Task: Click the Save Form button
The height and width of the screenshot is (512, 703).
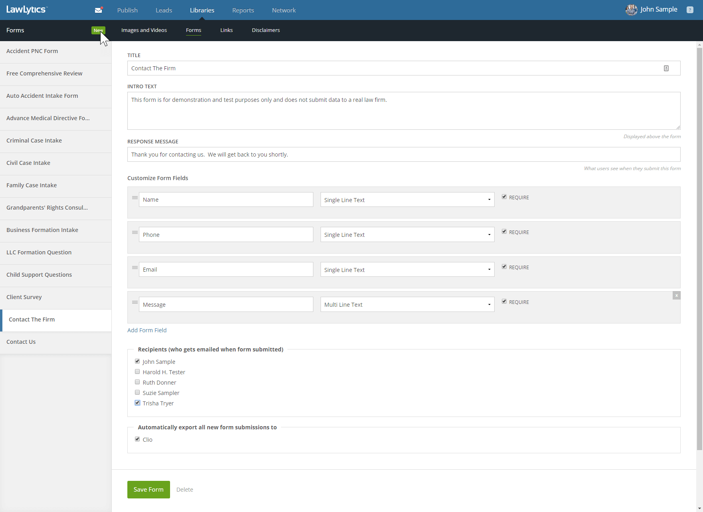Action: click(149, 490)
